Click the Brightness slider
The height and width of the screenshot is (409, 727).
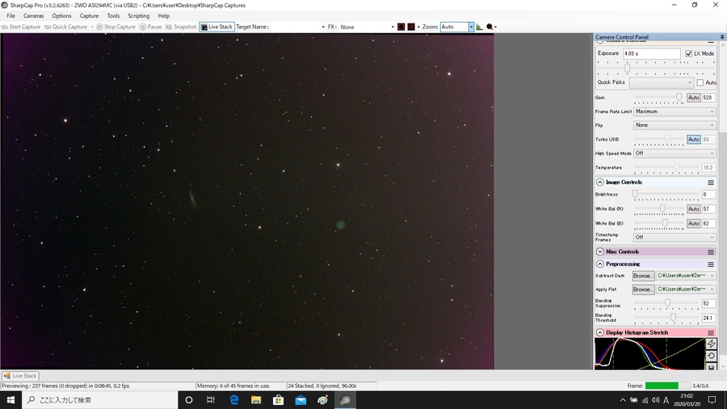coord(666,195)
